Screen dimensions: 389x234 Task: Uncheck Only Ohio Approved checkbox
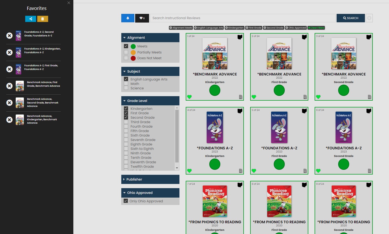pyautogui.click(x=126, y=201)
